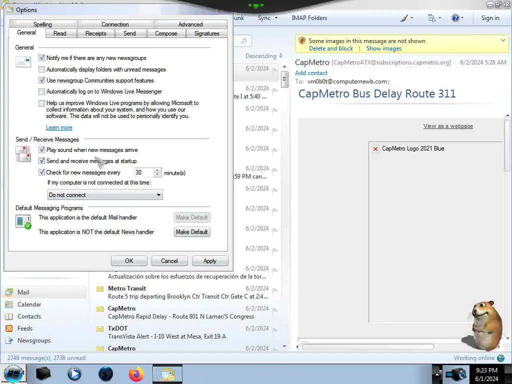The height and width of the screenshot is (384, 512).
Task: Click the search magnifier icon
Action: pyautogui.click(x=243, y=41)
